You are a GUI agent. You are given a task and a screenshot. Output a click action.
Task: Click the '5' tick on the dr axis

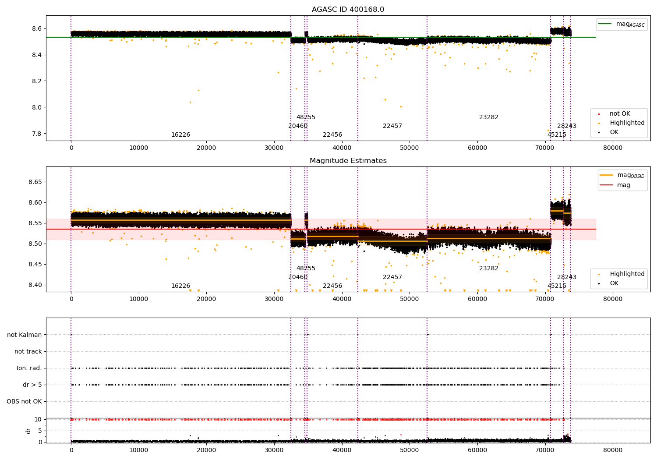click(40, 431)
